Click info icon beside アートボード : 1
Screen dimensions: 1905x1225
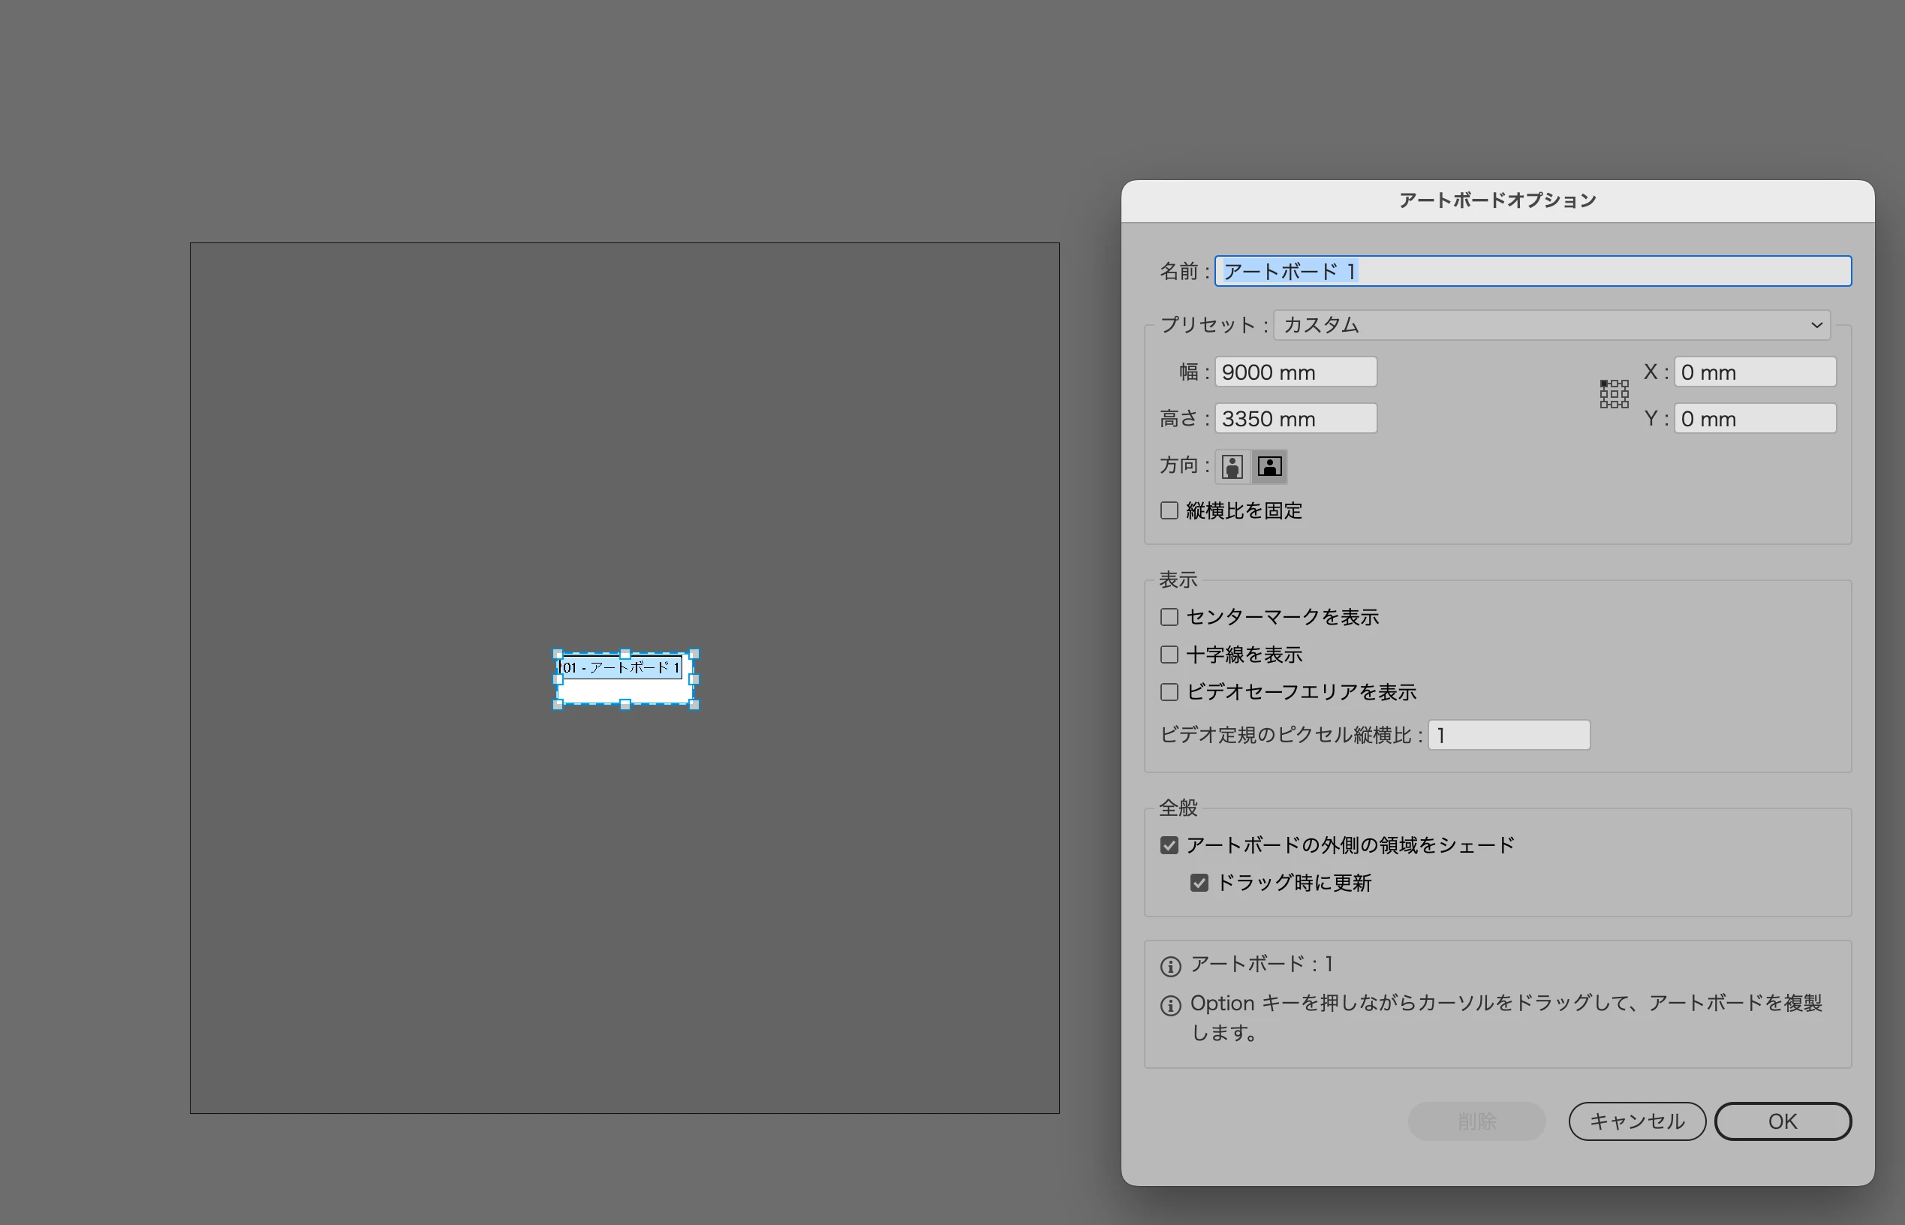(1170, 967)
